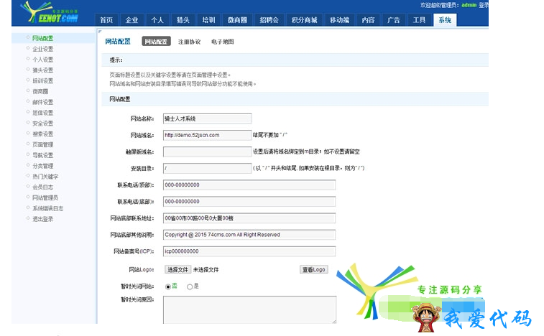
Task: Open 个人设置 in the sidebar
Action: pyautogui.click(x=42, y=60)
